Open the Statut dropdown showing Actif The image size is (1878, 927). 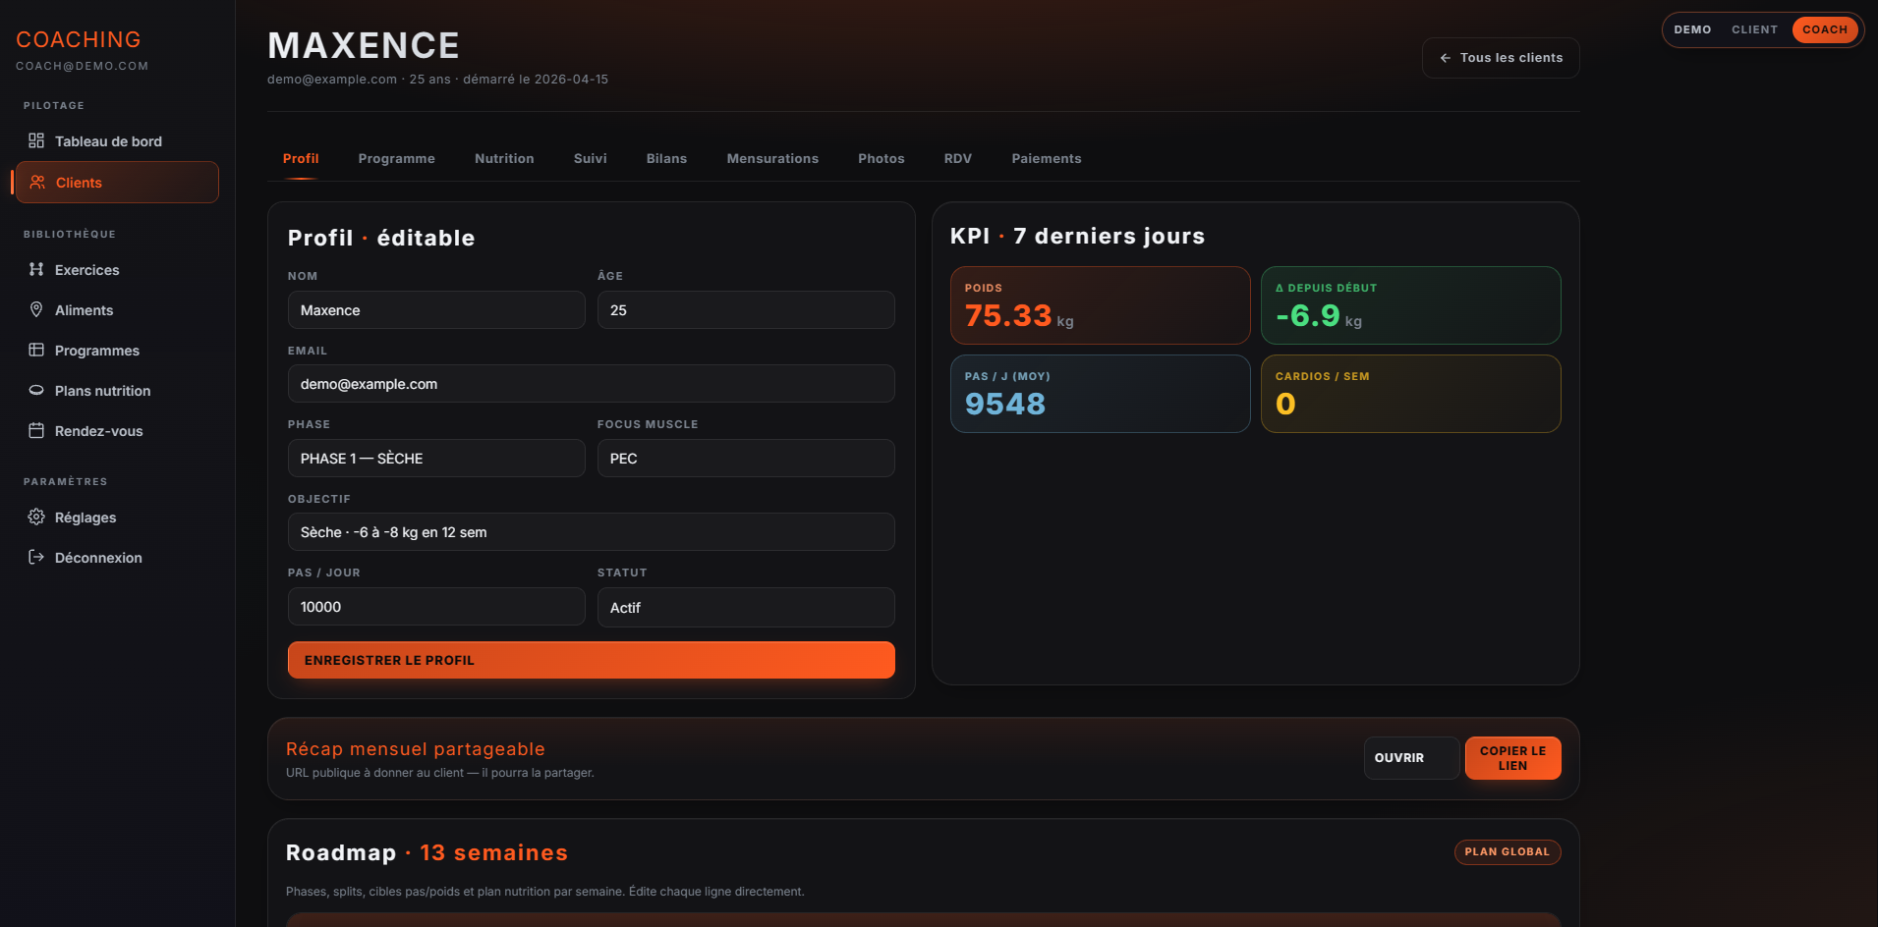click(746, 607)
